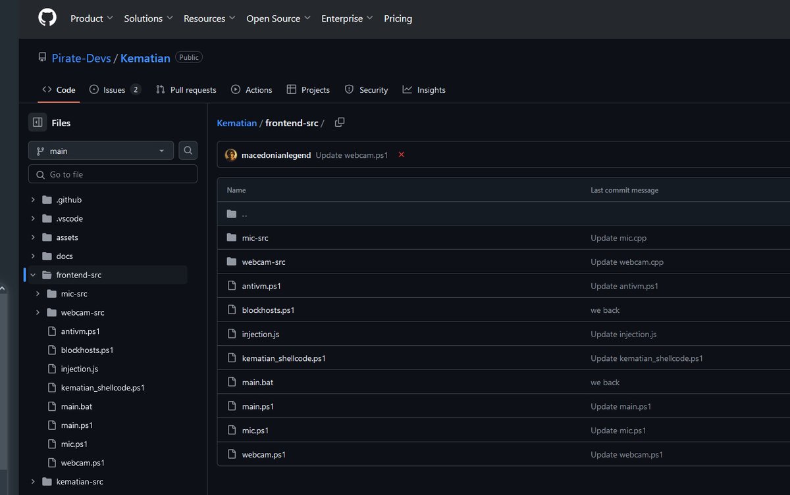Switch to the Code tab
Viewport: 790px width, 495px height.
pyautogui.click(x=59, y=89)
